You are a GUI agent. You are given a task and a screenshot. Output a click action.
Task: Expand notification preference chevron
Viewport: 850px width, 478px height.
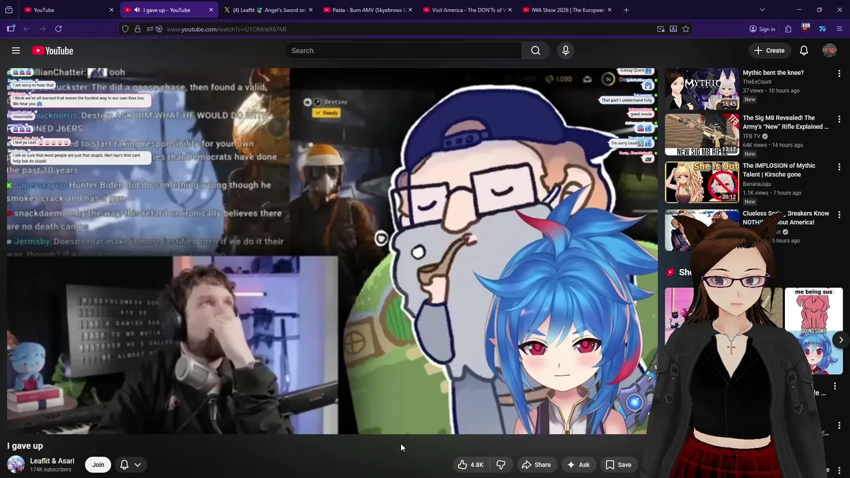[137, 465]
